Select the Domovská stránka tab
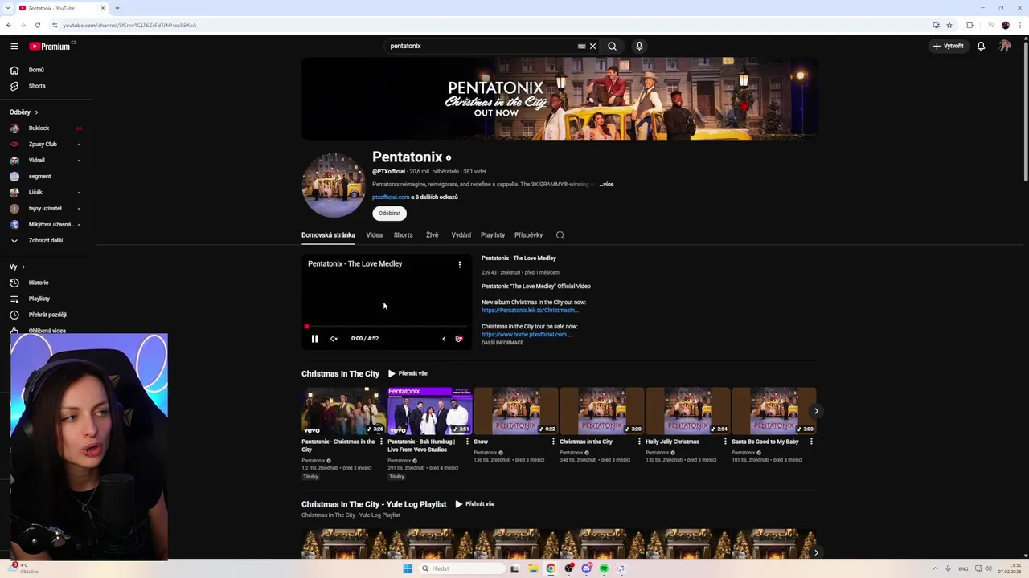 [x=328, y=235]
